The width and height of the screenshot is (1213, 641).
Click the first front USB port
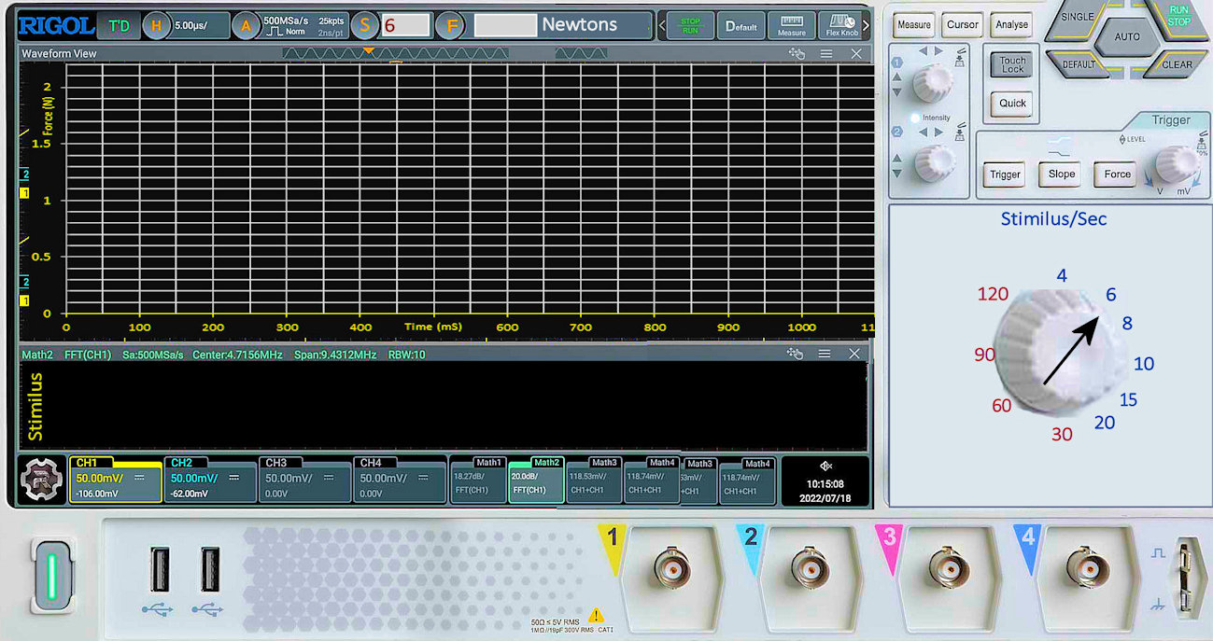pos(159,569)
